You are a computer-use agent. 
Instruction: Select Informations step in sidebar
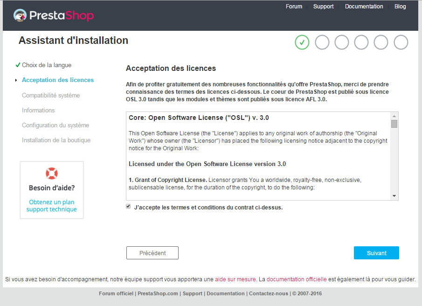tap(38, 111)
